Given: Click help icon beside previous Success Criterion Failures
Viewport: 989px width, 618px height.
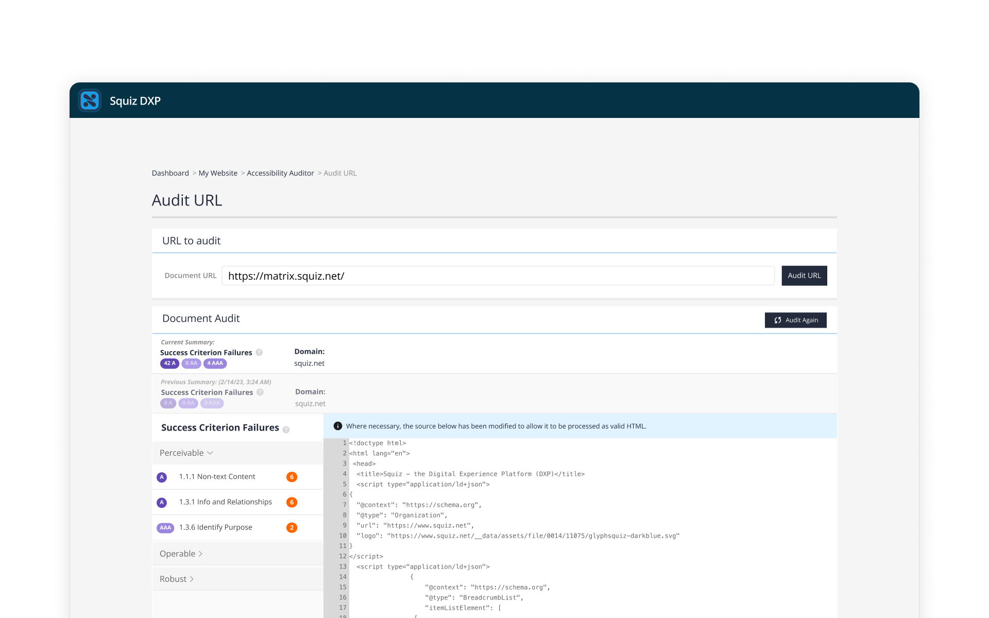Looking at the screenshot, I should pos(260,392).
